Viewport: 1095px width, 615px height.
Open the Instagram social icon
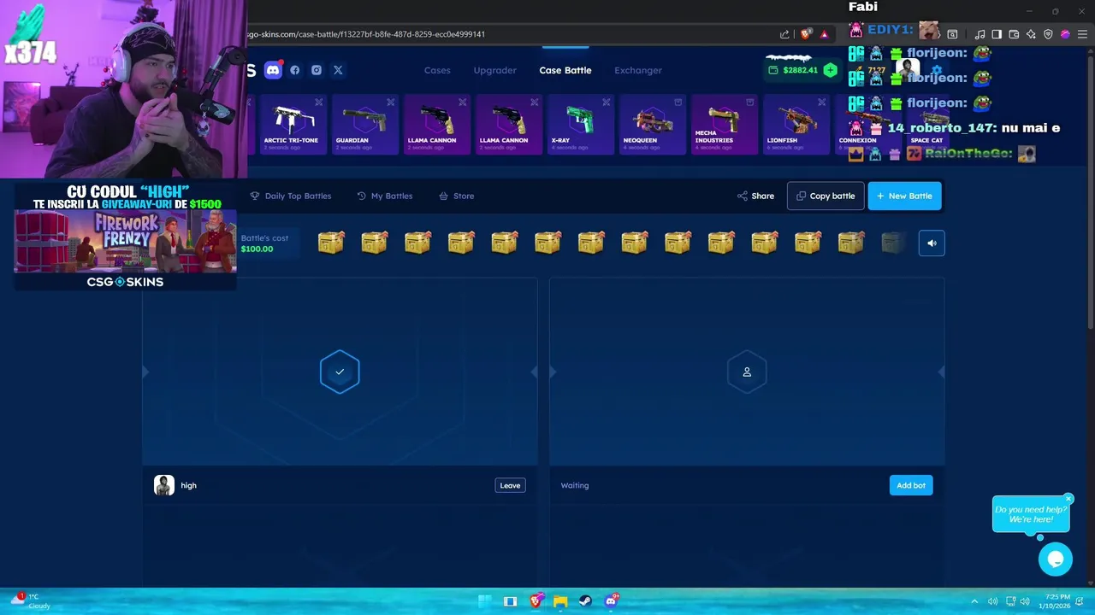tap(317, 70)
